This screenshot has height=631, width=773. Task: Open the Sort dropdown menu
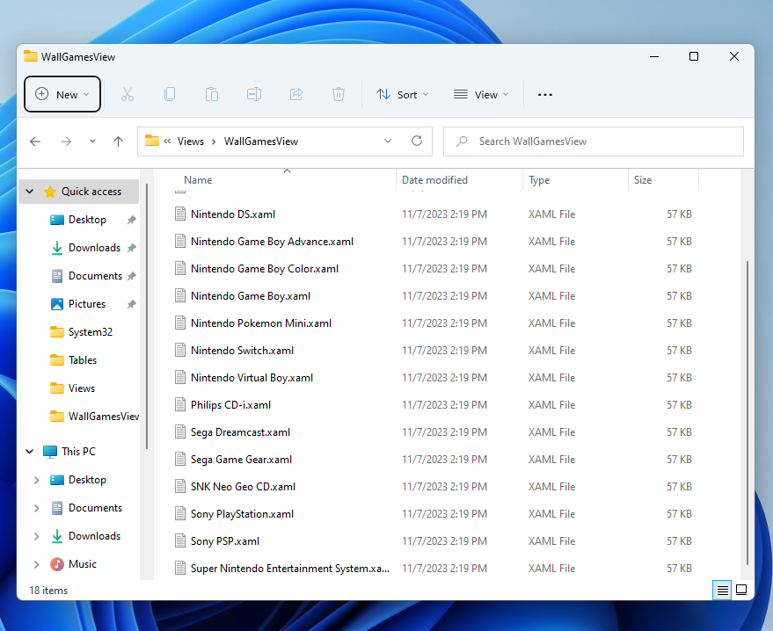coord(402,94)
